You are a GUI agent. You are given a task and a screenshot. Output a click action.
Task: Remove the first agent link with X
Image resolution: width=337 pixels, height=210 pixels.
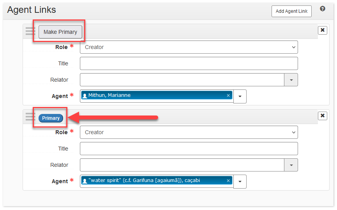pos(323,30)
